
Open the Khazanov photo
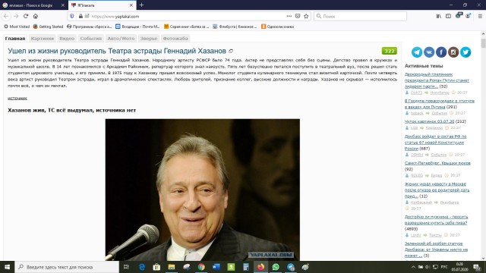(x=203, y=190)
